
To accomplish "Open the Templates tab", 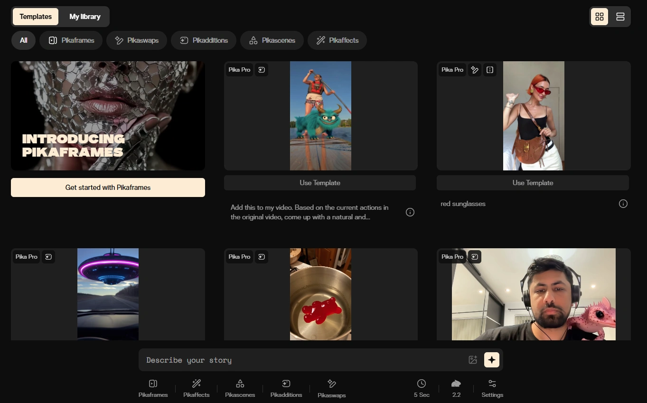I will coord(36,17).
